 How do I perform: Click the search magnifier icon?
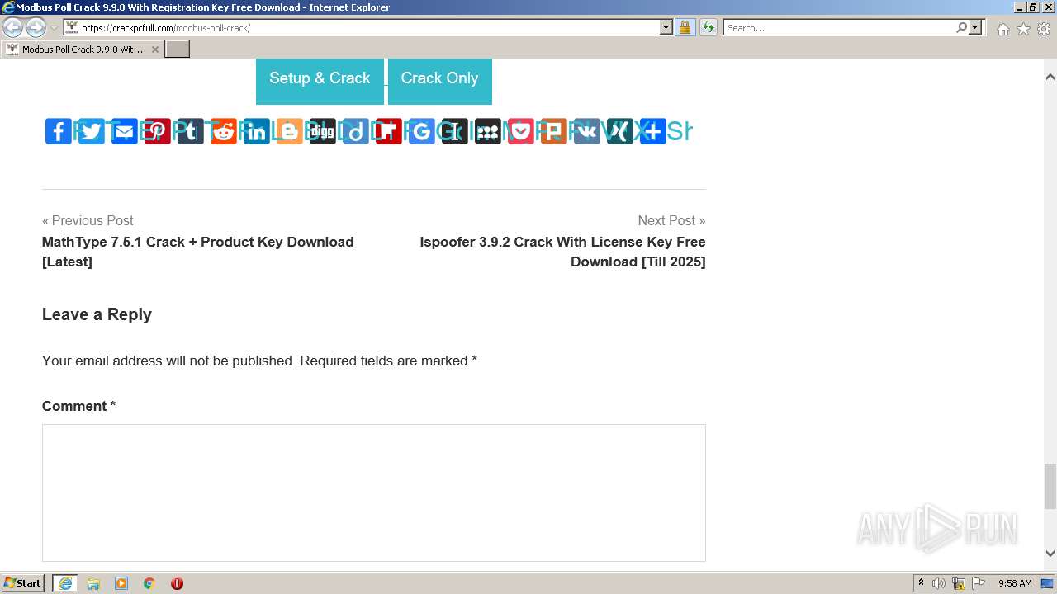(961, 27)
